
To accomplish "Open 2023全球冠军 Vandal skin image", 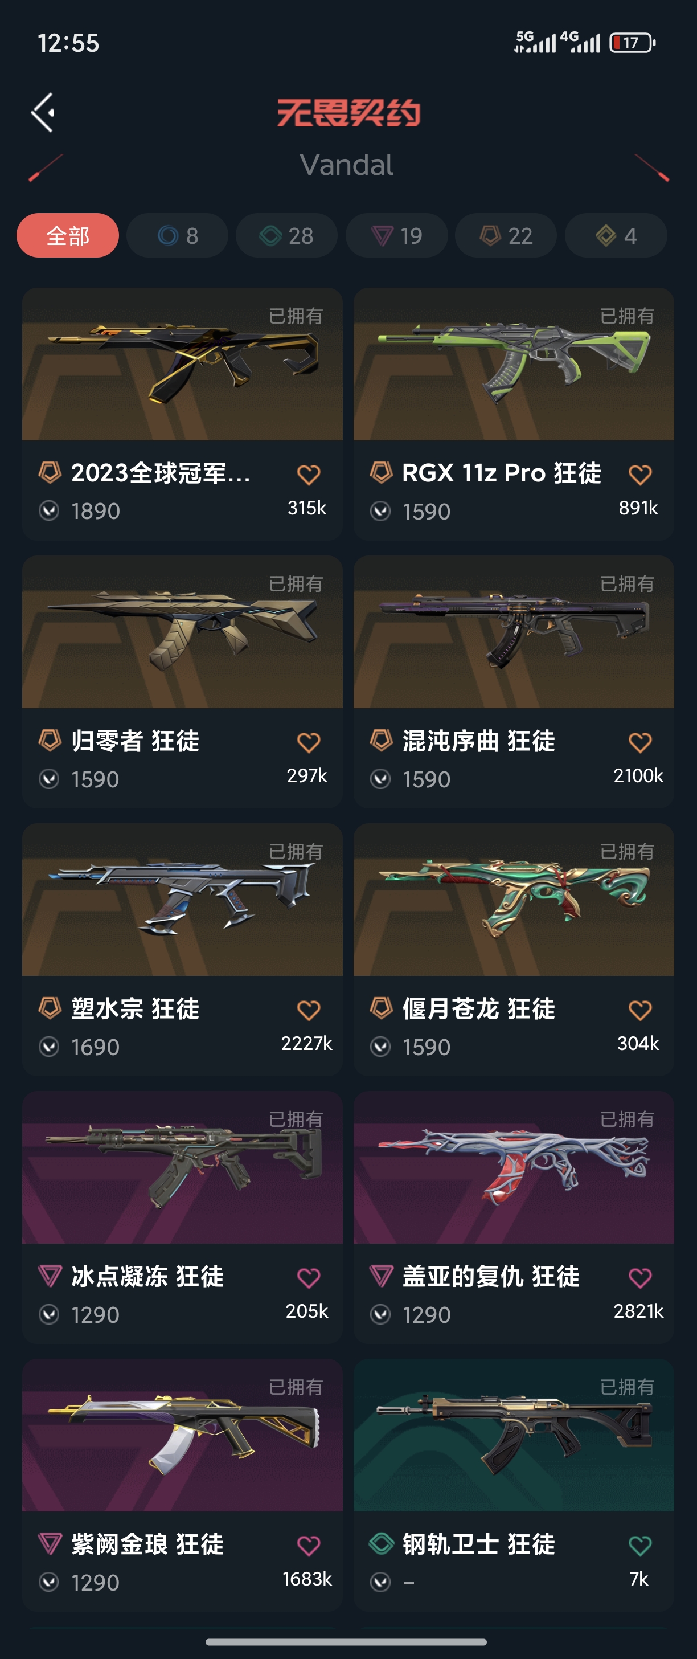I will [182, 364].
